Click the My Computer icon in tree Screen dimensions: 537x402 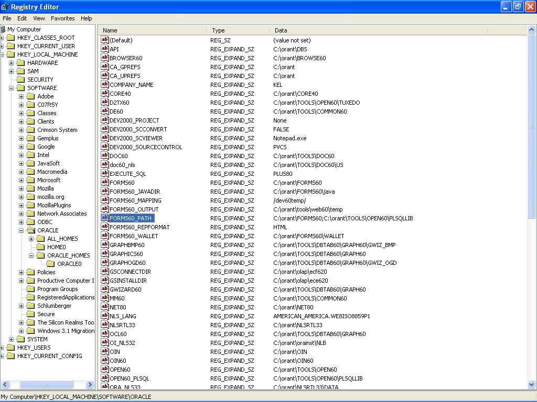(3, 29)
